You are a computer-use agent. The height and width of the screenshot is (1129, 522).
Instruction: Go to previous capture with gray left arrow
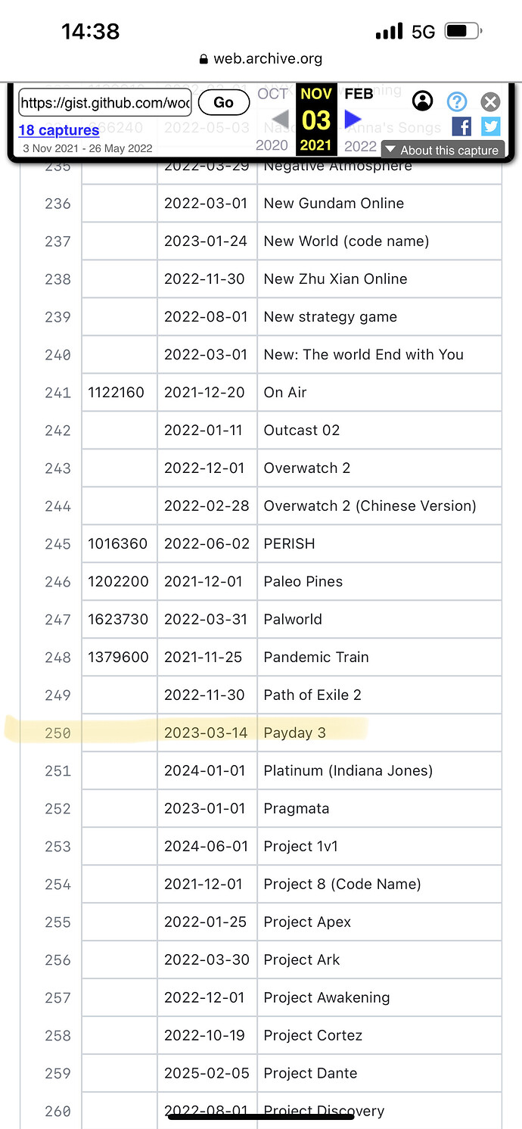tap(280, 119)
